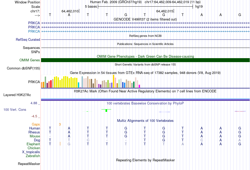Click the orange gap count '3'
Screen dimensions: 250x170
[x=60, y=124]
